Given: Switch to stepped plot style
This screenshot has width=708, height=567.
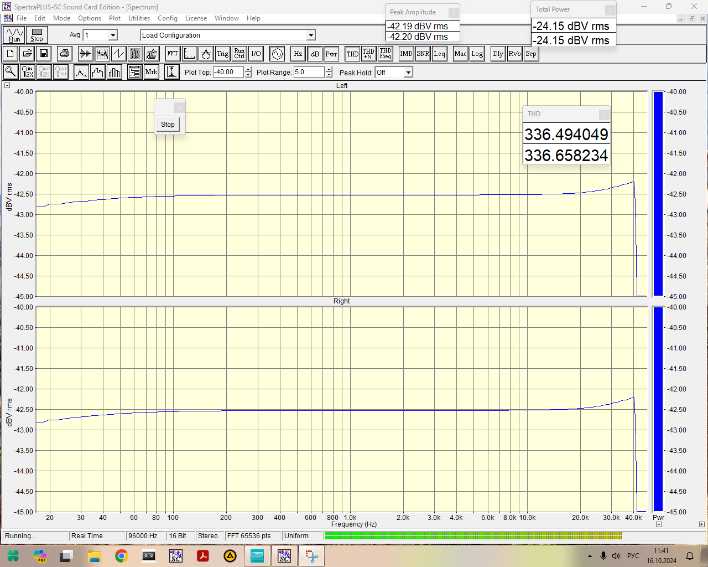Looking at the screenshot, I should pyautogui.click(x=98, y=72).
